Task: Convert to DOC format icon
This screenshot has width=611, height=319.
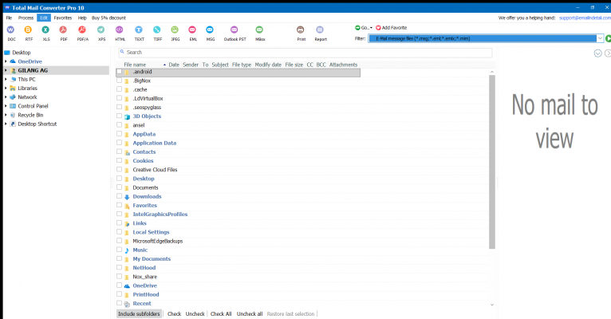Action: [11, 30]
